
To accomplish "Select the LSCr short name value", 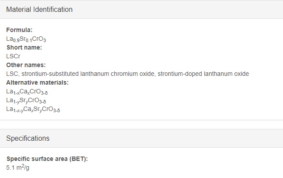I will click(13, 56).
